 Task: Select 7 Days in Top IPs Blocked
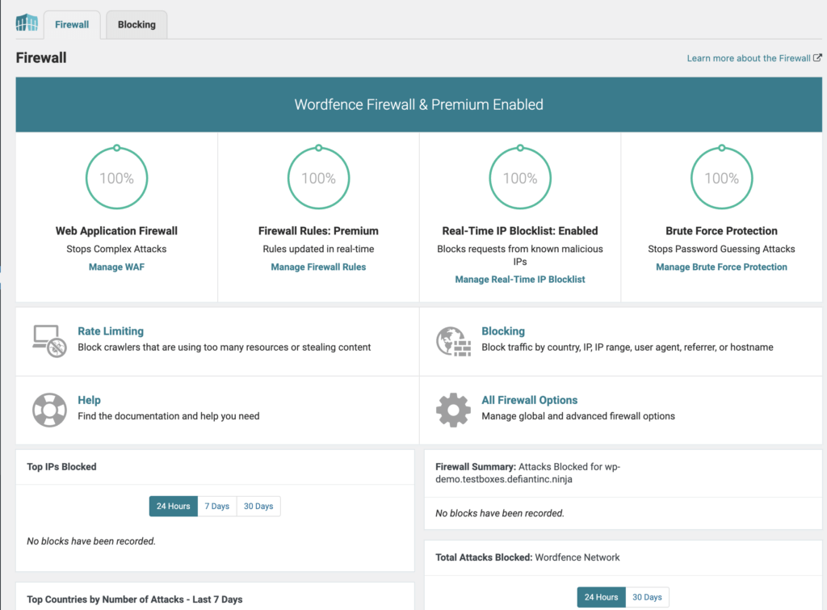(x=216, y=506)
